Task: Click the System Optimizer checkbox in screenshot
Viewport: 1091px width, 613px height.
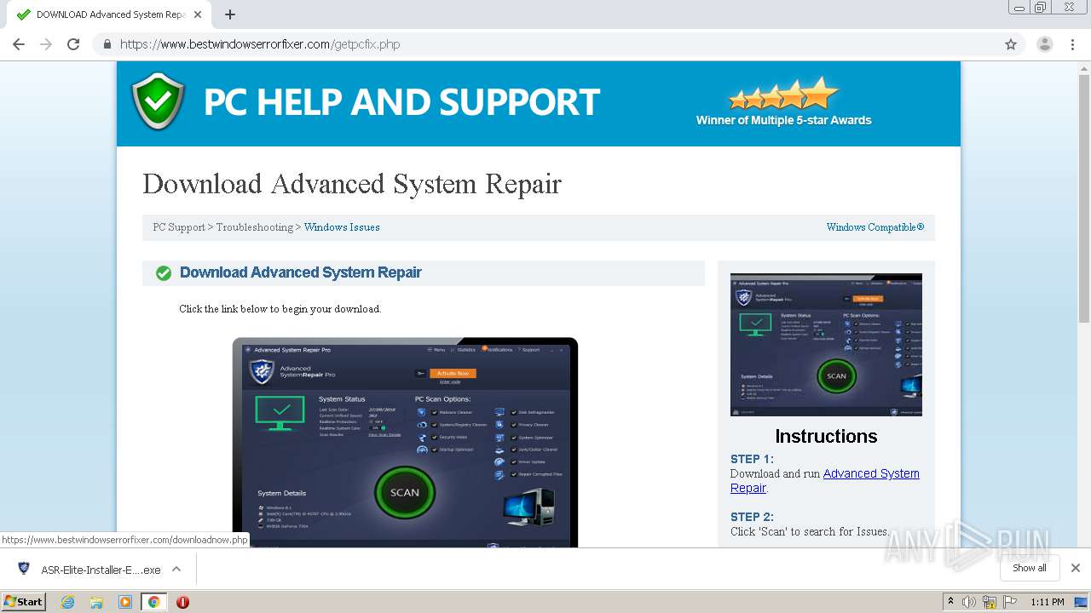Action: coord(514,438)
